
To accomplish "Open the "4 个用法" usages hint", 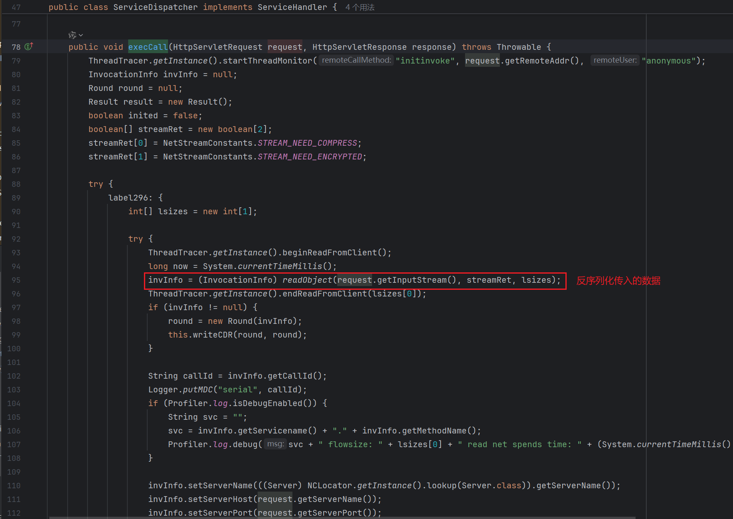I will pyautogui.click(x=360, y=7).
